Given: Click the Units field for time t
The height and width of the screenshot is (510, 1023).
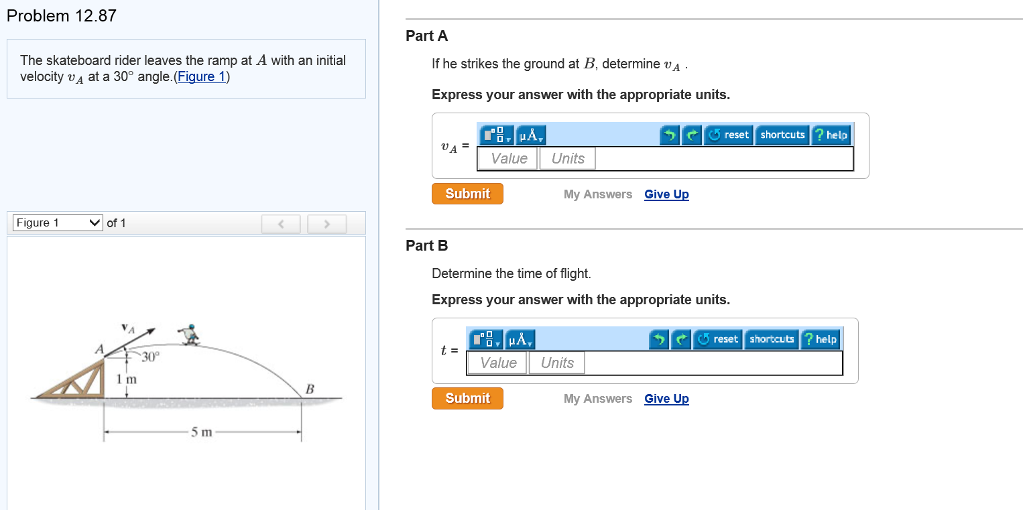Looking at the screenshot, I should (x=557, y=363).
